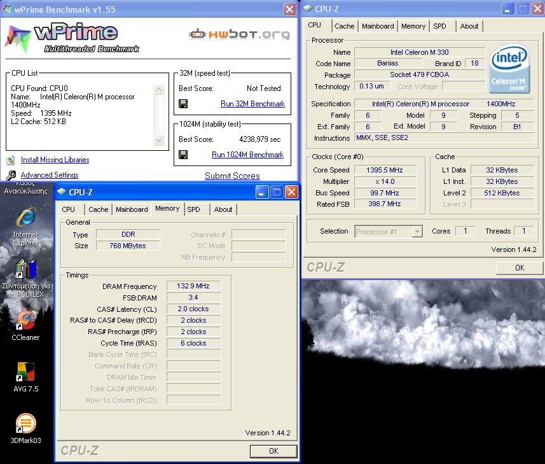545x464 pixels.
Task: Click the floppy save icon beside Run 1024M Benchmark
Action: click(x=183, y=155)
